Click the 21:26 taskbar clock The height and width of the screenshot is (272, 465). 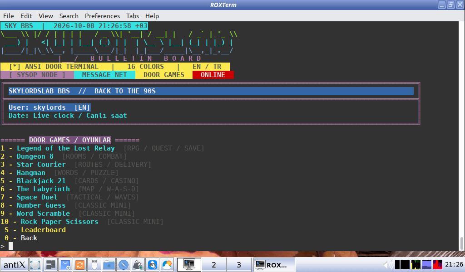(454, 265)
